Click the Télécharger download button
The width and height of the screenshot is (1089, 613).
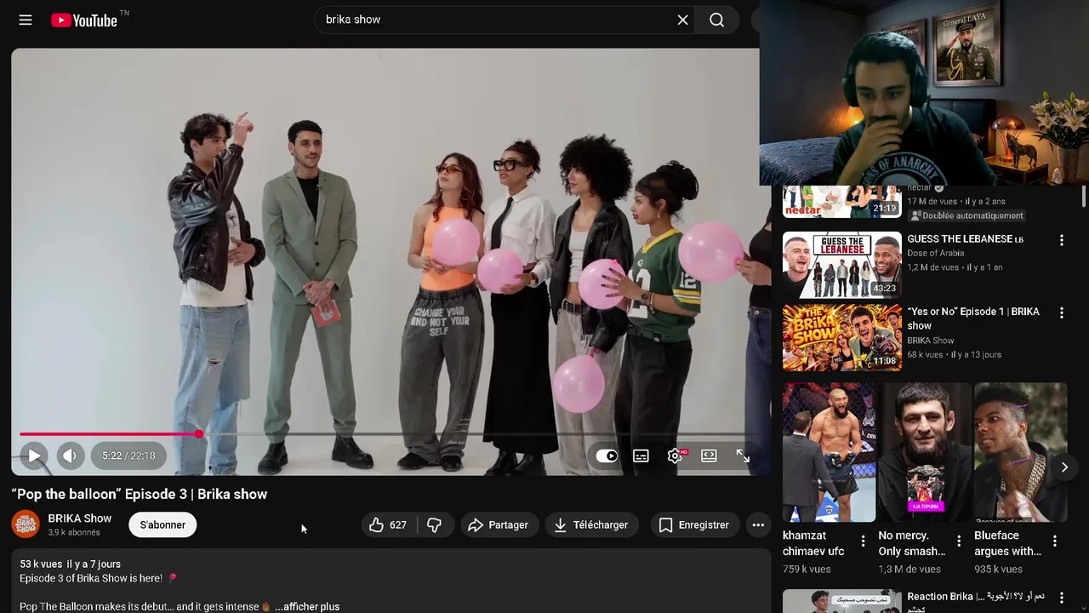click(591, 524)
